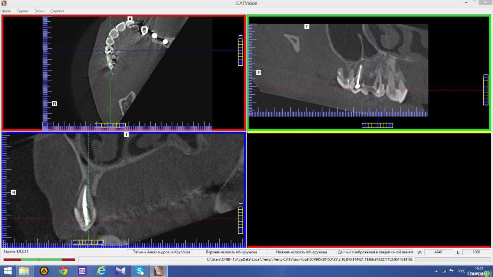493x277 pixels.
Task: Click the P orientation marker in sagittal view
Action: [x=259, y=73]
